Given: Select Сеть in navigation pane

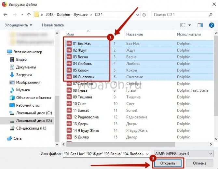Looking at the screenshot, I should point(14,138).
